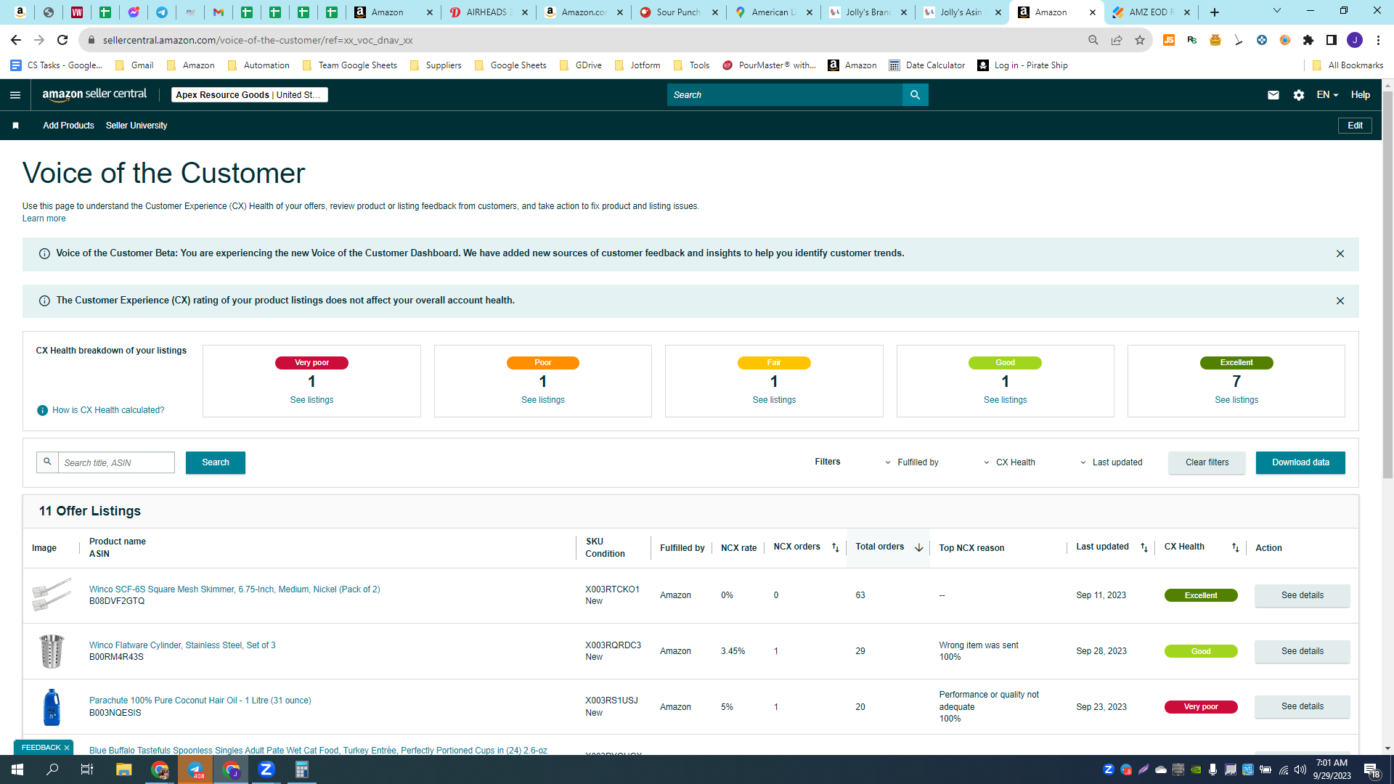The width and height of the screenshot is (1394, 784).
Task: Switch to the AMZ EOD browser tab
Action: point(1152,12)
